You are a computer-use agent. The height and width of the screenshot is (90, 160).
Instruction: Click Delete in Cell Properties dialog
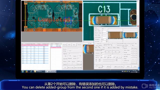point(108,66)
